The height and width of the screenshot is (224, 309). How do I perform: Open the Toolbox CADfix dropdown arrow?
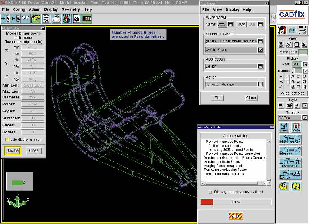click(305, 118)
